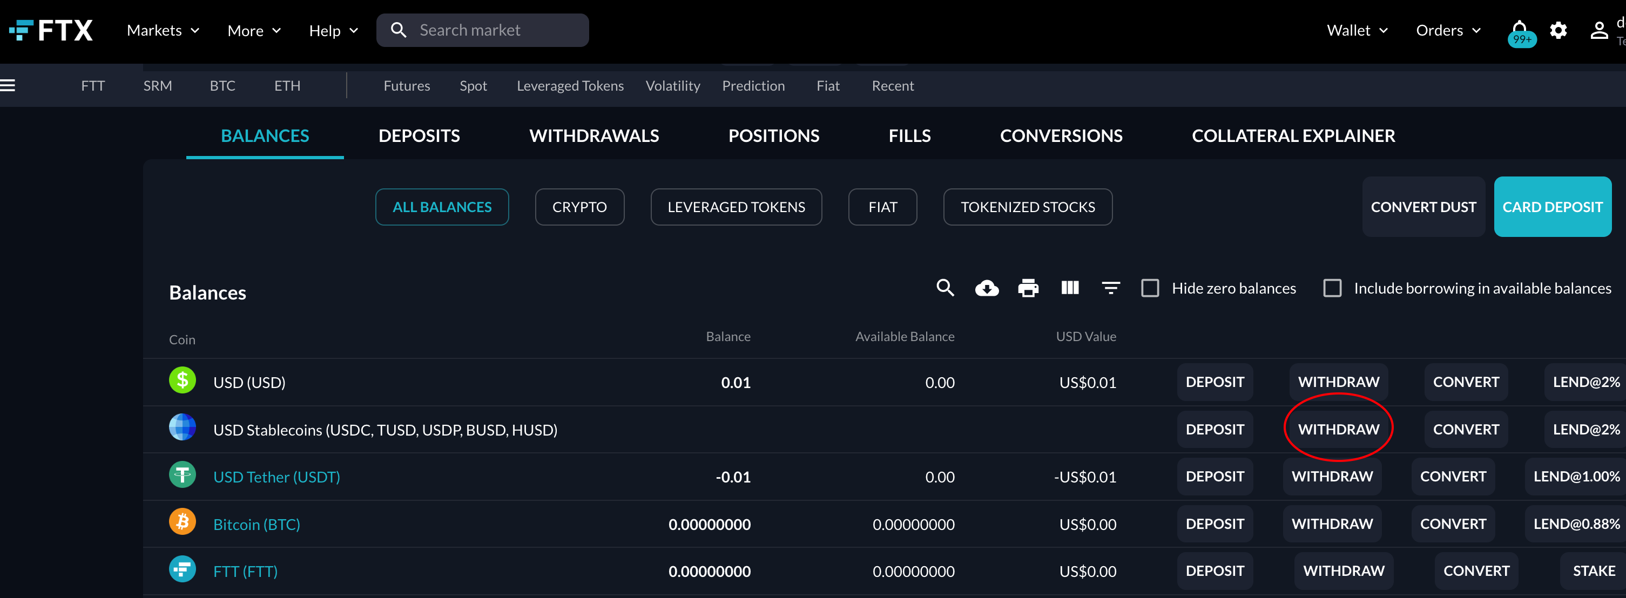
Task: Click the FTX logo
Action: 51,30
